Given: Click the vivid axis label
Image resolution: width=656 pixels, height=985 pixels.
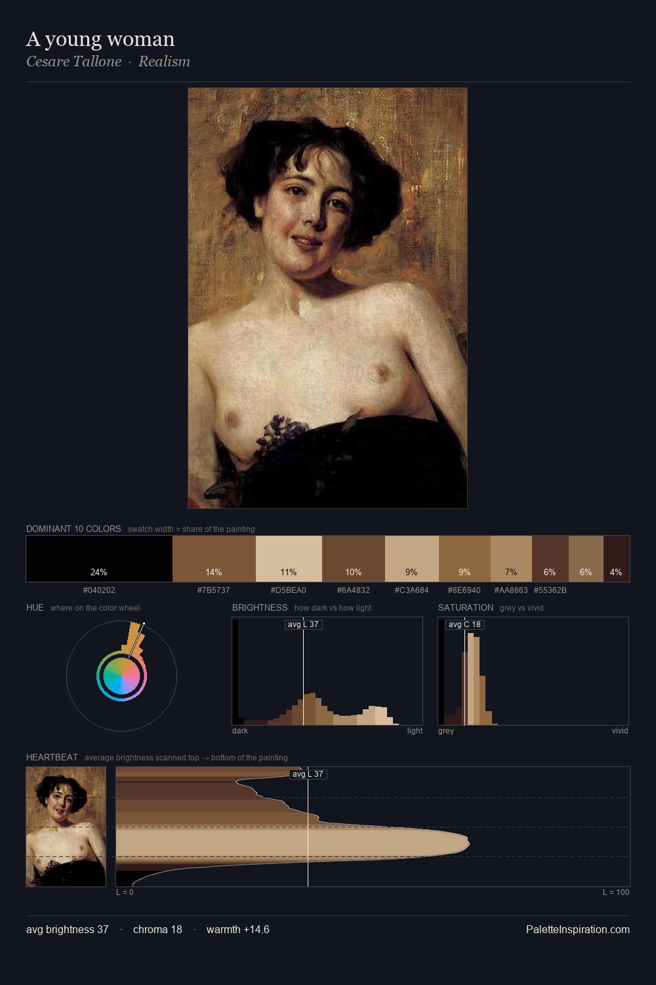Looking at the screenshot, I should [620, 731].
